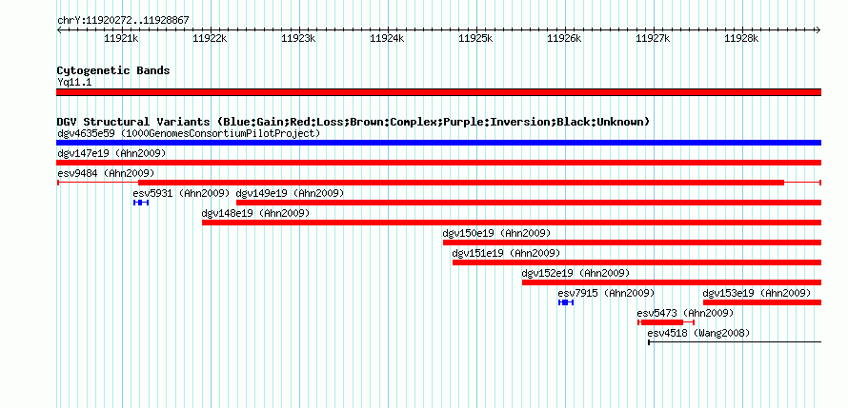Image resolution: width=848 pixels, height=408 pixels.
Task: Click the blue dgv4635e59 gain variant bar
Action: (438, 143)
